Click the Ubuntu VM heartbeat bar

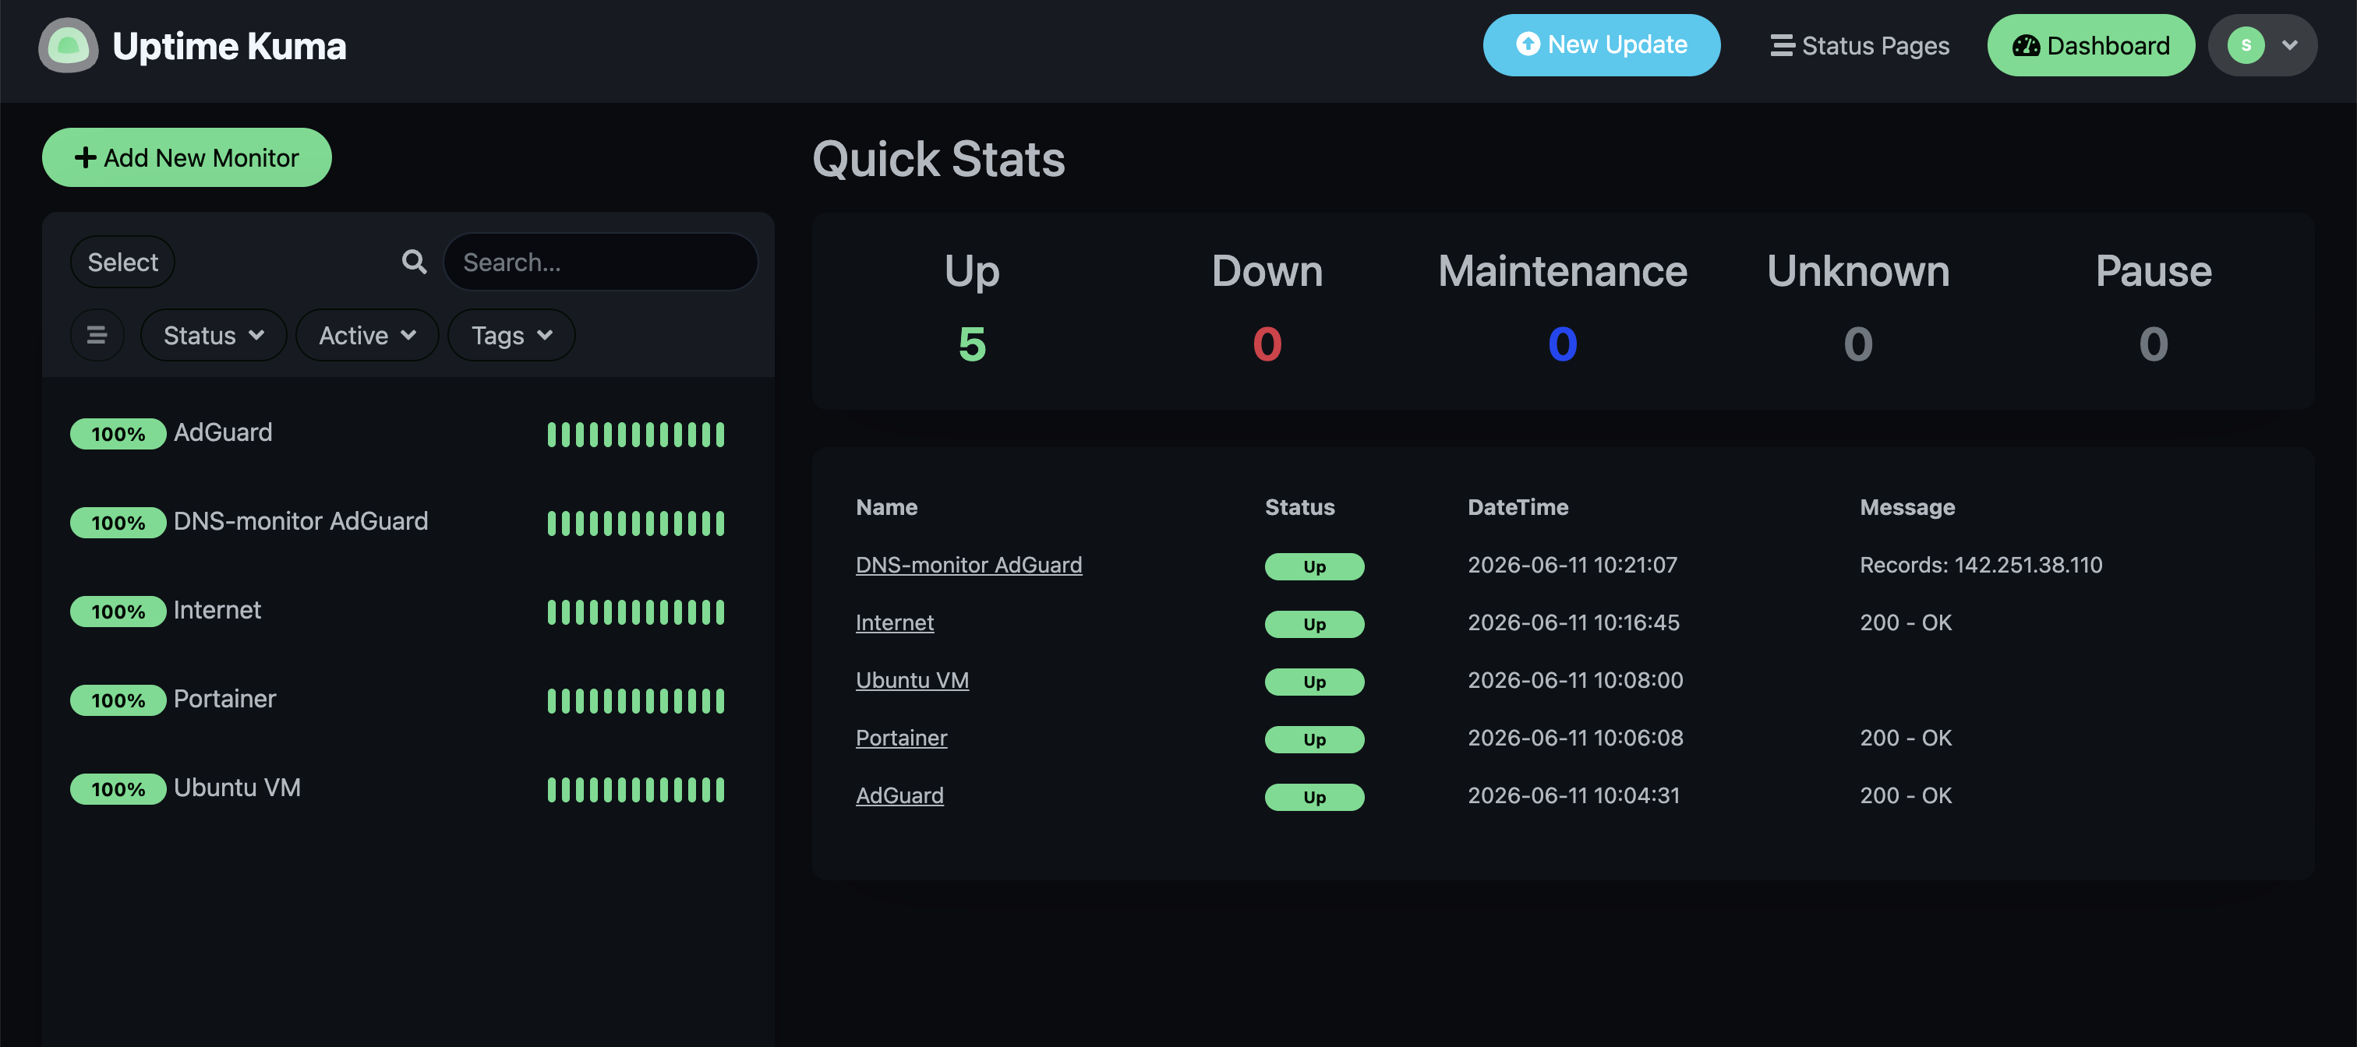click(x=636, y=788)
